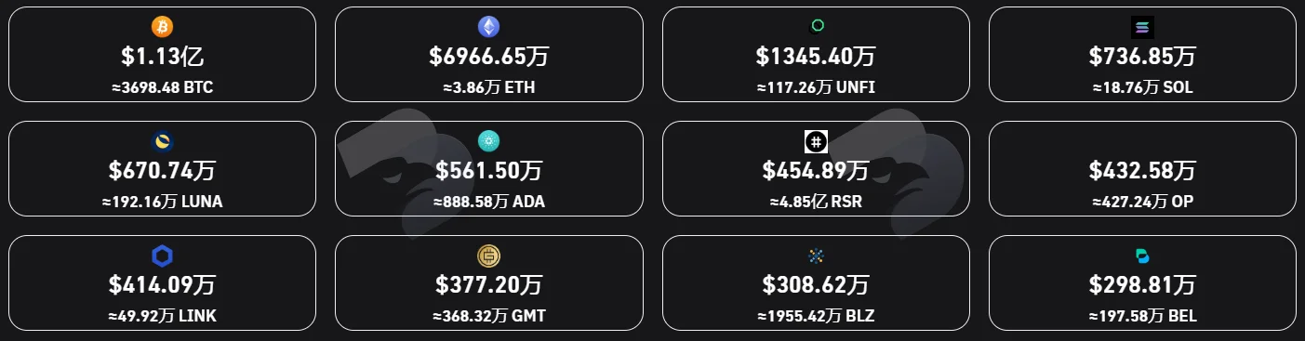Select the $432.58万 OP card
The width and height of the screenshot is (1305, 341).
click(1142, 168)
